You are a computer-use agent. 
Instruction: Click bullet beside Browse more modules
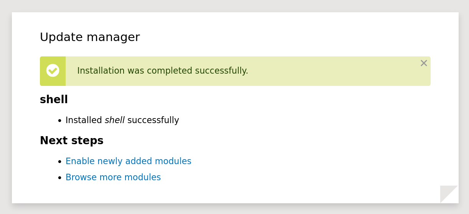click(59, 178)
